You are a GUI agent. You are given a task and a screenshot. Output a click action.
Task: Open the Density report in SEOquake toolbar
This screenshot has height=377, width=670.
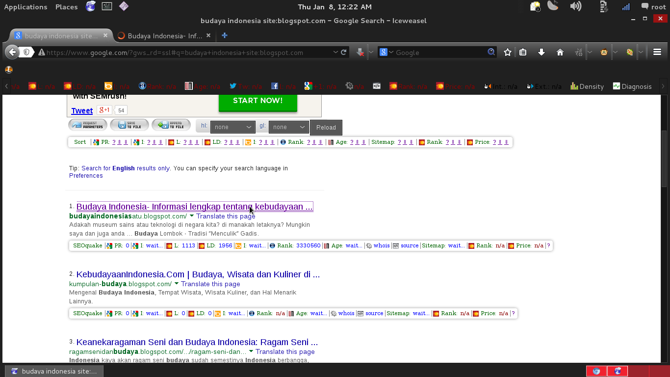(x=587, y=86)
